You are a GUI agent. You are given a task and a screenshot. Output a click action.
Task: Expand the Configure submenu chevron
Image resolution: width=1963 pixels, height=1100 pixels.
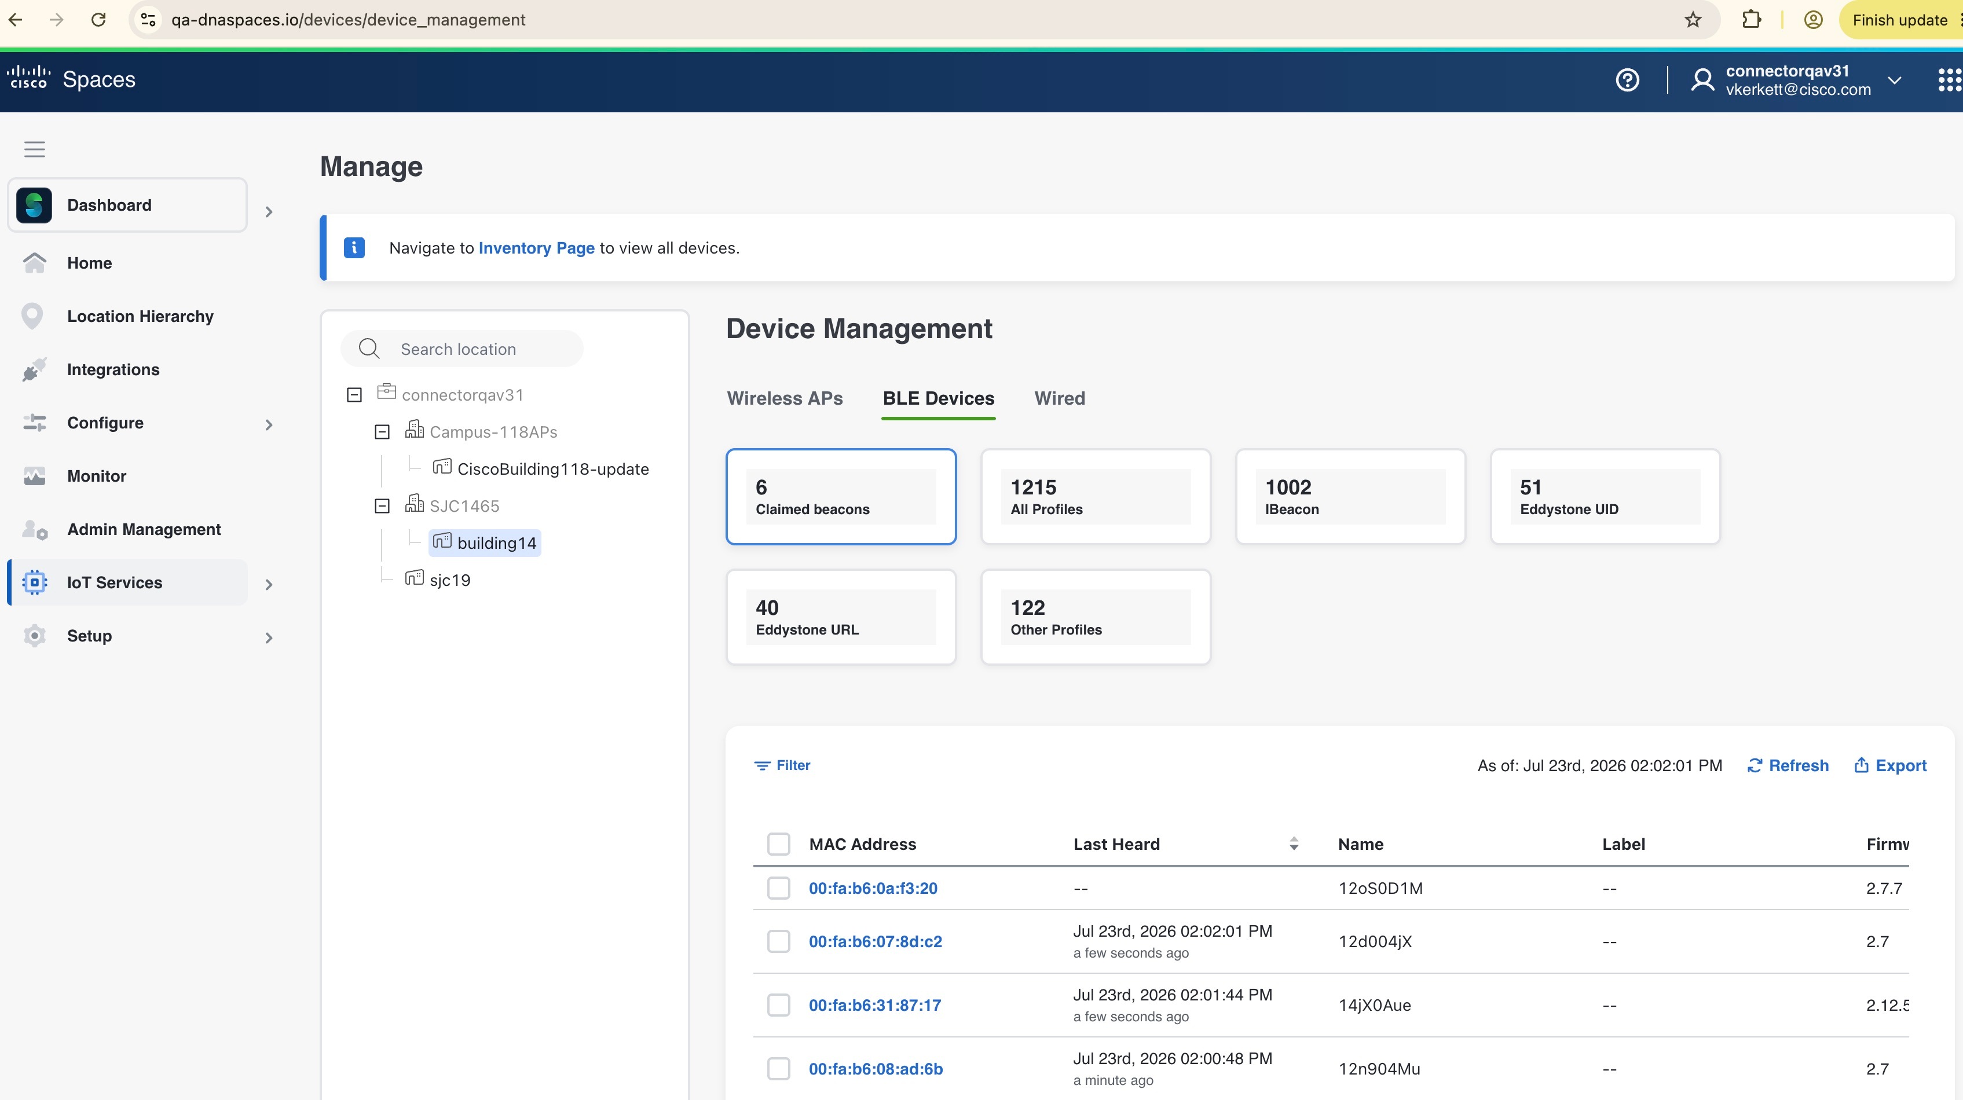pyautogui.click(x=268, y=425)
